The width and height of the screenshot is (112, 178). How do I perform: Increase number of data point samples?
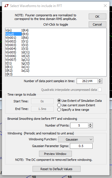coord(100,80)
